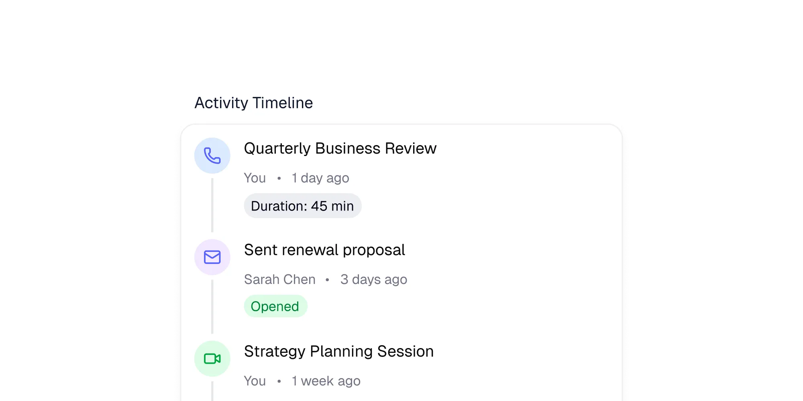The height and width of the screenshot is (401, 803).
Task: Expand the Quarterly Business Review entry
Action: pyautogui.click(x=340, y=148)
